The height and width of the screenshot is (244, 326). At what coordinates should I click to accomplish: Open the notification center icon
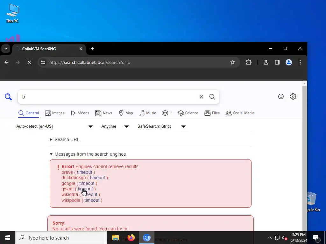[x=315, y=238]
